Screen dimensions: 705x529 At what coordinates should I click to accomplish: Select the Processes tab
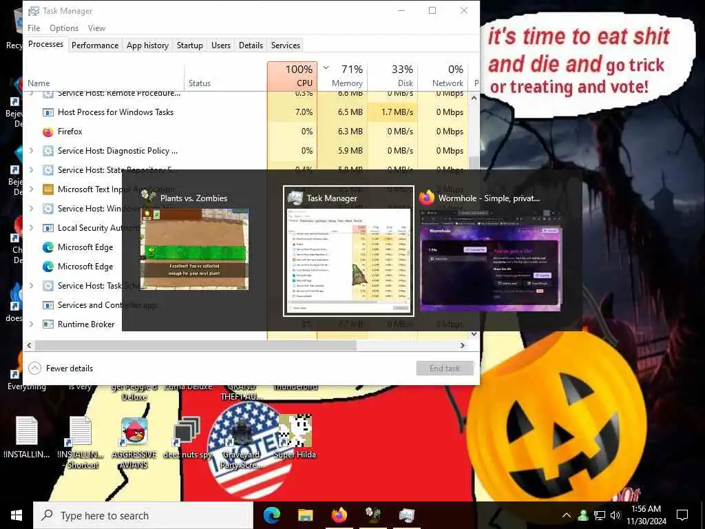click(45, 44)
